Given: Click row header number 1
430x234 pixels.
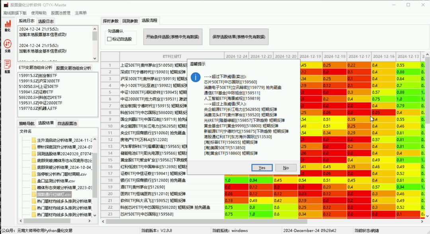Looking at the screenshot, I should pos(110,65).
